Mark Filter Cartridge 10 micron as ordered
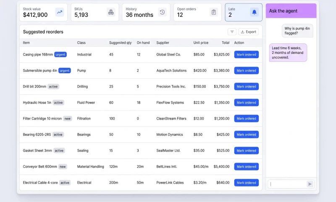The width and height of the screenshot is (336, 202). coord(246,119)
